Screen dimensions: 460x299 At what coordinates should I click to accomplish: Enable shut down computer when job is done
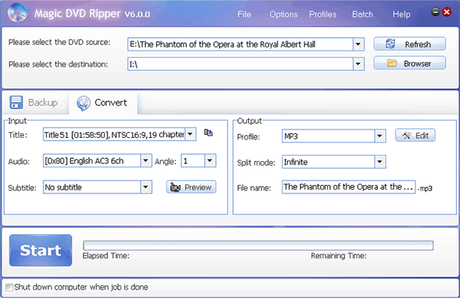click(9, 287)
